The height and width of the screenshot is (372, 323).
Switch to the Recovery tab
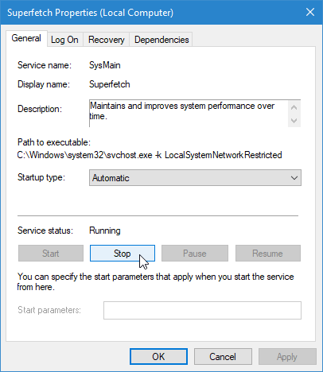click(x=106, y=40)
